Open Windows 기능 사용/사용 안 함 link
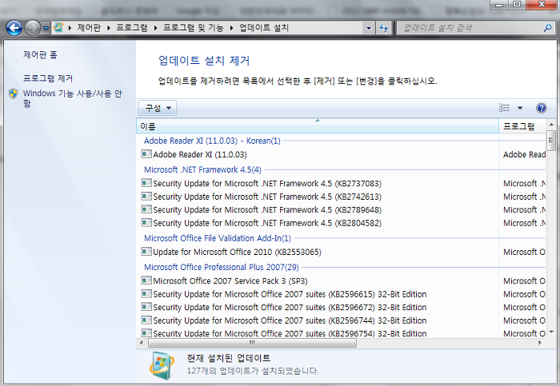The height and width of the screenshot is (386, 560). [73, 98]
